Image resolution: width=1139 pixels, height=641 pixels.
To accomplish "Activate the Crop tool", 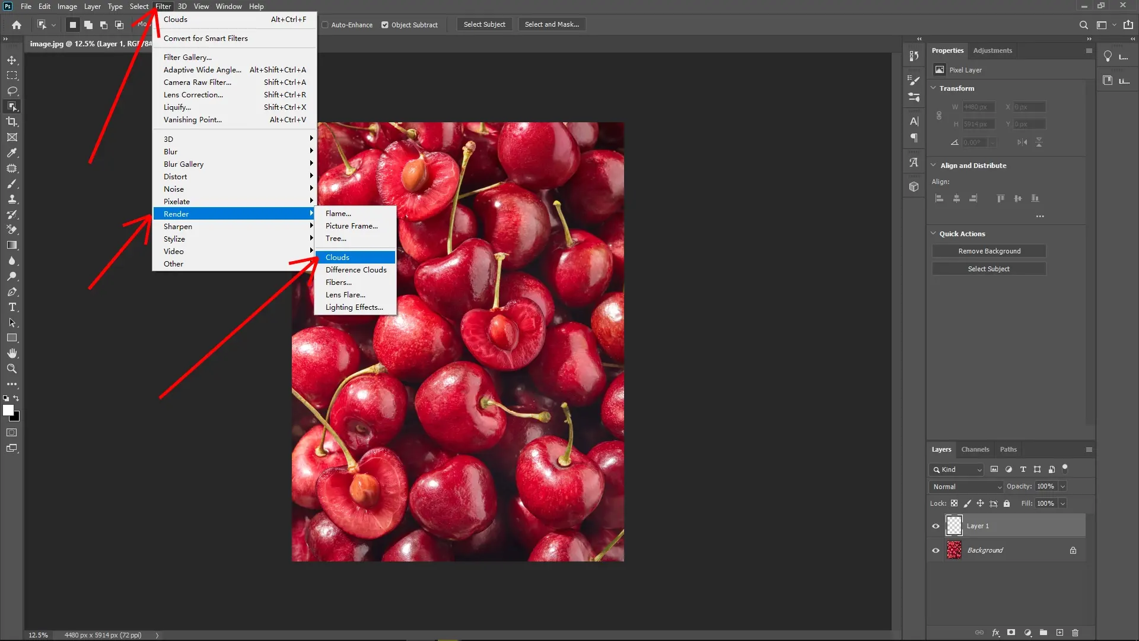I will (12, 122).
